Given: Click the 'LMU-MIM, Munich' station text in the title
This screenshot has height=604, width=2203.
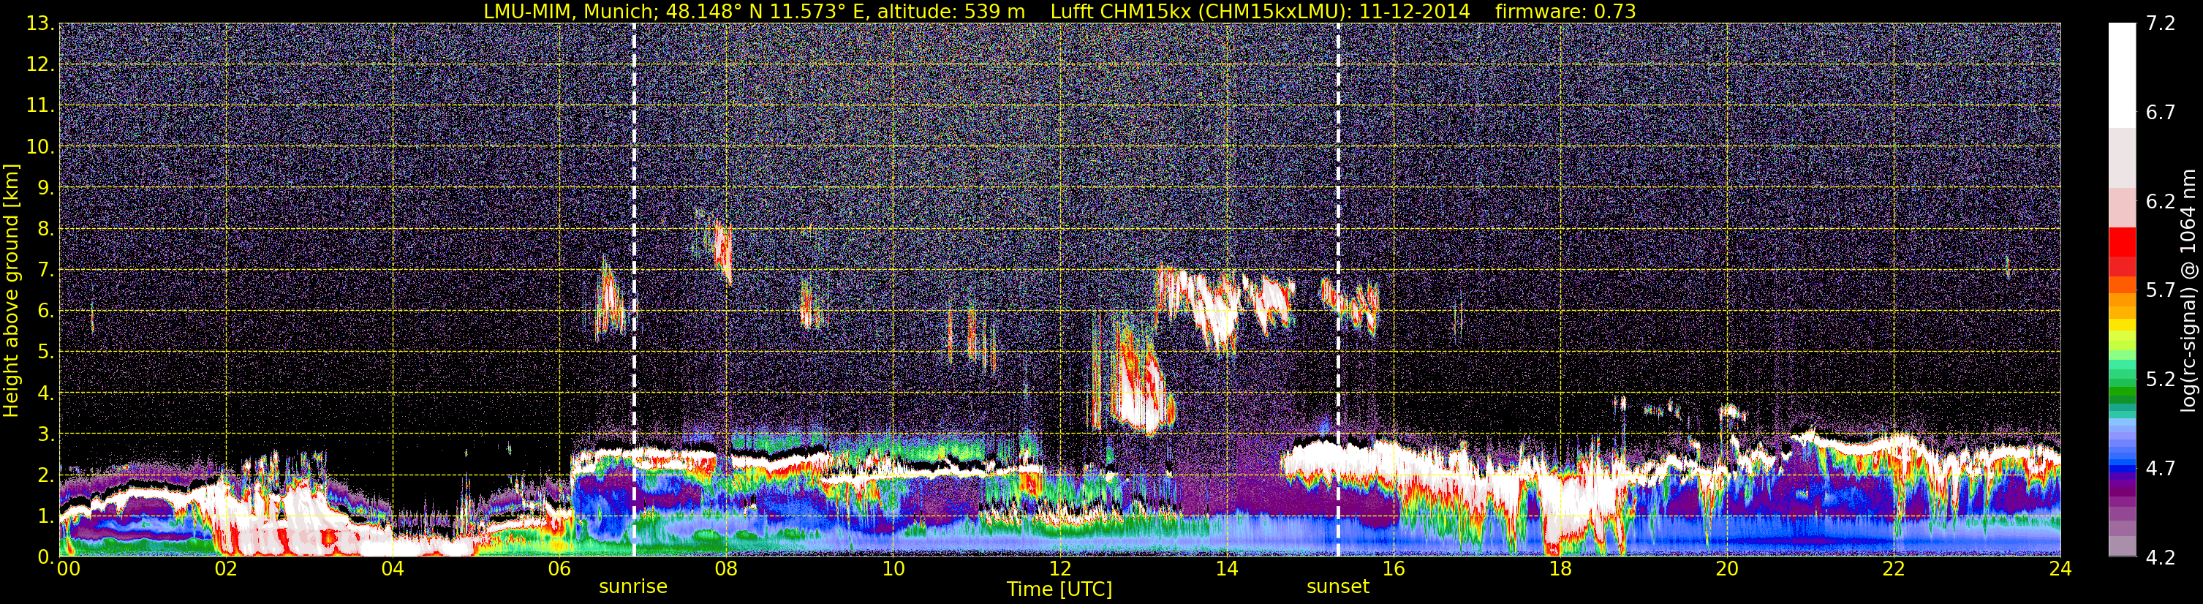Looking at the screenshot, I should click(569, 12).
